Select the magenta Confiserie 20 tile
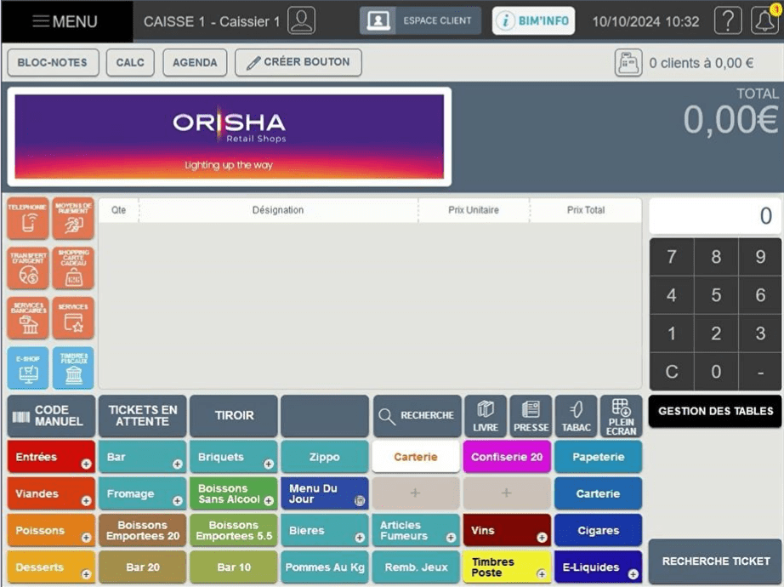 507,457
